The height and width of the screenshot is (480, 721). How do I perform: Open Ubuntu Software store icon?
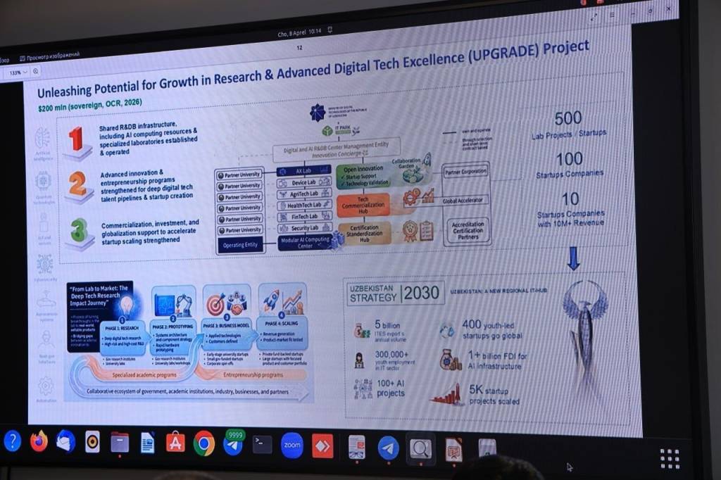coord(175,443)
